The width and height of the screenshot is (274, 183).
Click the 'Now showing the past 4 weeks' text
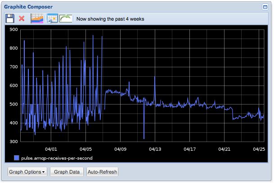[x=110, y=19]
